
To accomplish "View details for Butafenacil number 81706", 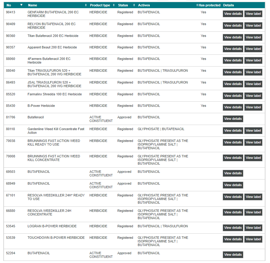I will coord(233,119).
